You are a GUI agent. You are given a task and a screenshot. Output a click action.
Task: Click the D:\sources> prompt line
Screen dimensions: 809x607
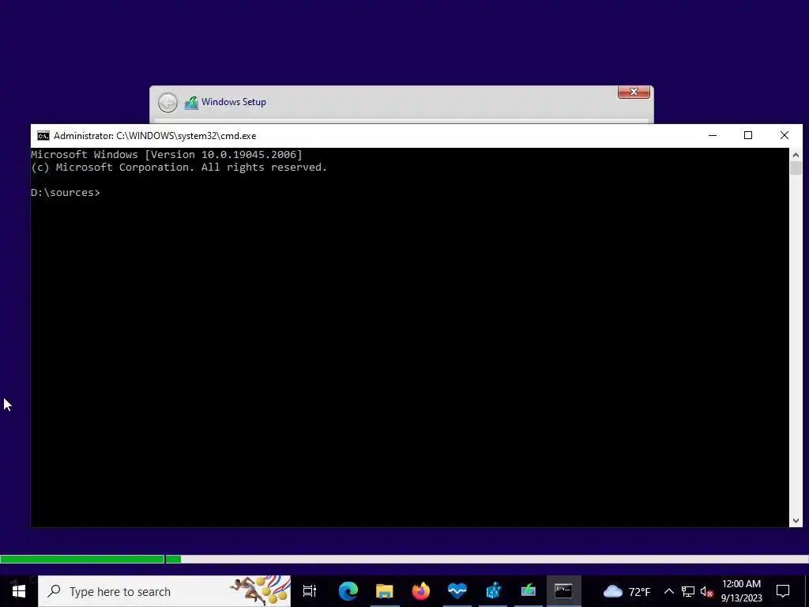click(66, 193)
